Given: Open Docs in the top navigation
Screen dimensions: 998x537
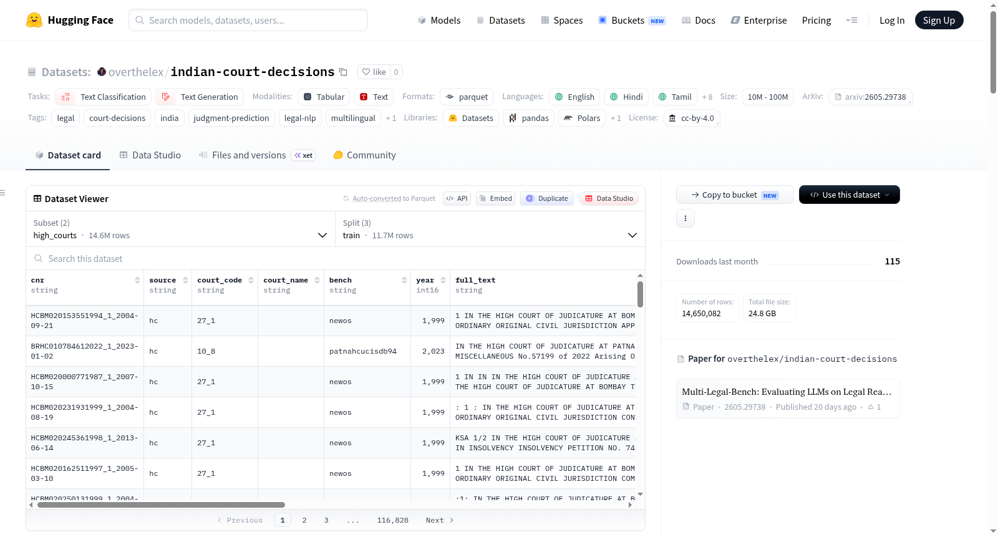Looking at the screenshot, I should [699, 20].
